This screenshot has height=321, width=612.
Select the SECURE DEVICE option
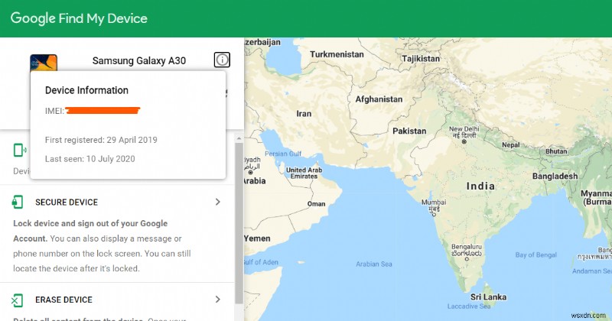click(67, 203)
